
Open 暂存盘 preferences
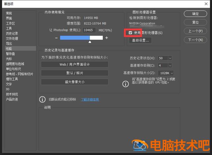(10, 54)
